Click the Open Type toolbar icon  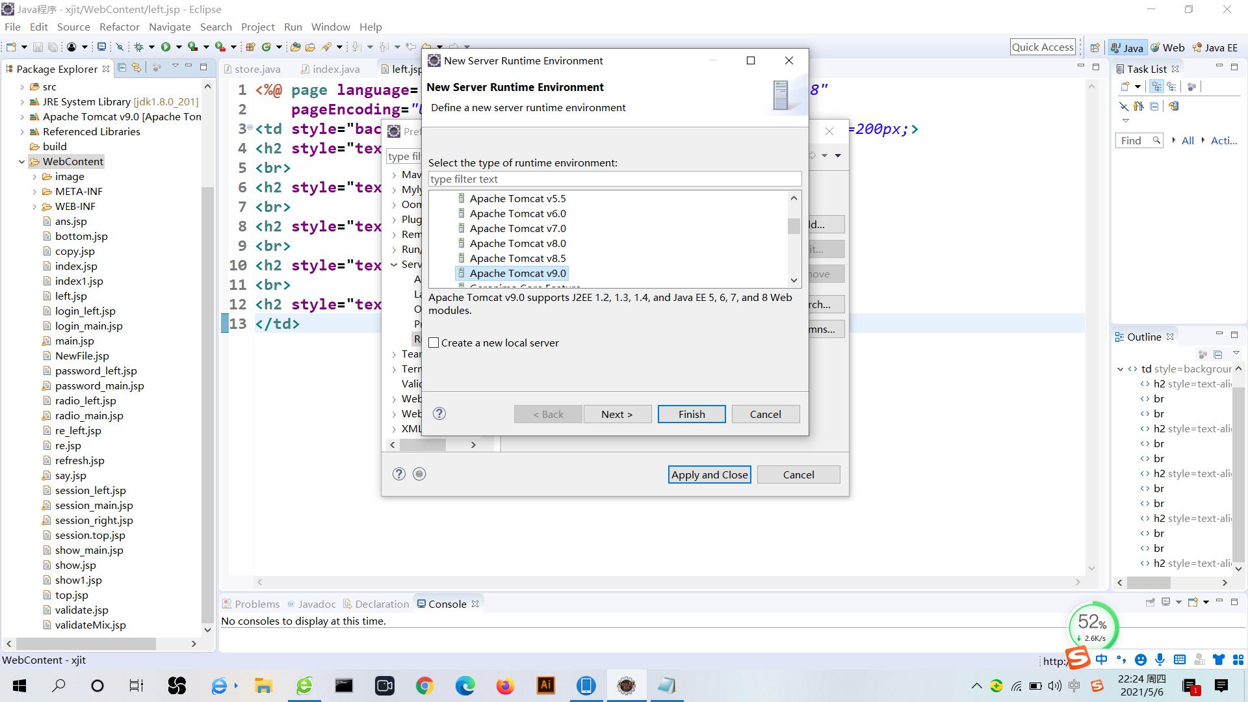tap(296, 47)
